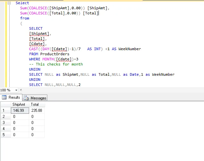
Task: Select row 2 header in results
Action: coord(6,116)
